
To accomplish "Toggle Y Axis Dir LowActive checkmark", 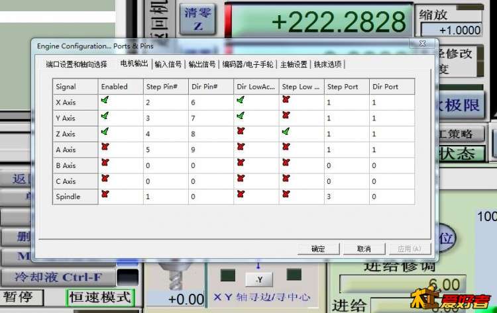I will pyautogui.click(x=241, y=116).
